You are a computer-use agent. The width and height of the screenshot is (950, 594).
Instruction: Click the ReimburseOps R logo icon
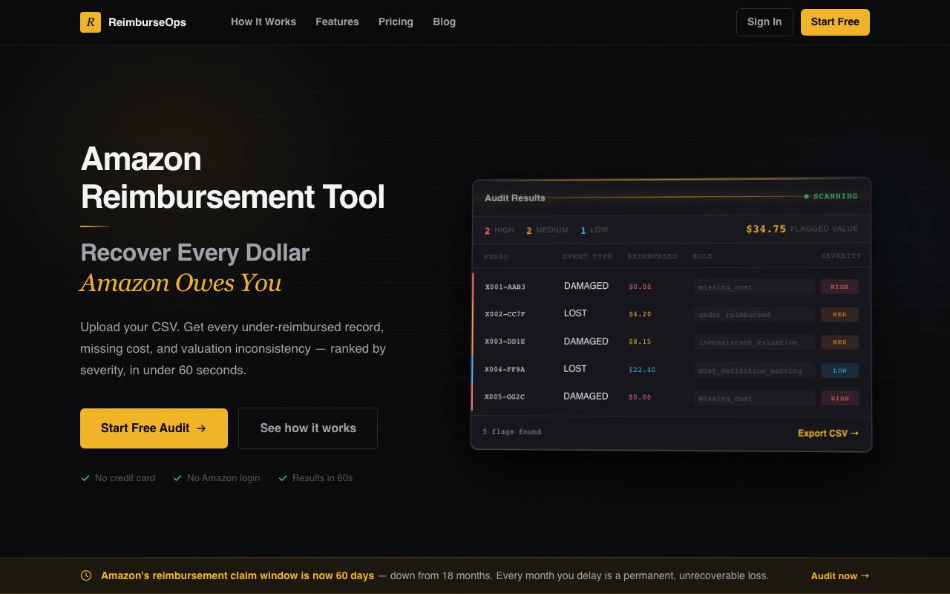pos(91,22)
